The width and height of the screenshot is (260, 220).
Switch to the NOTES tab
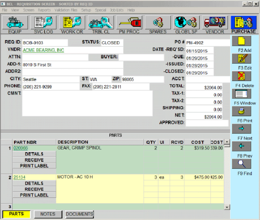(x=48, y=214)
